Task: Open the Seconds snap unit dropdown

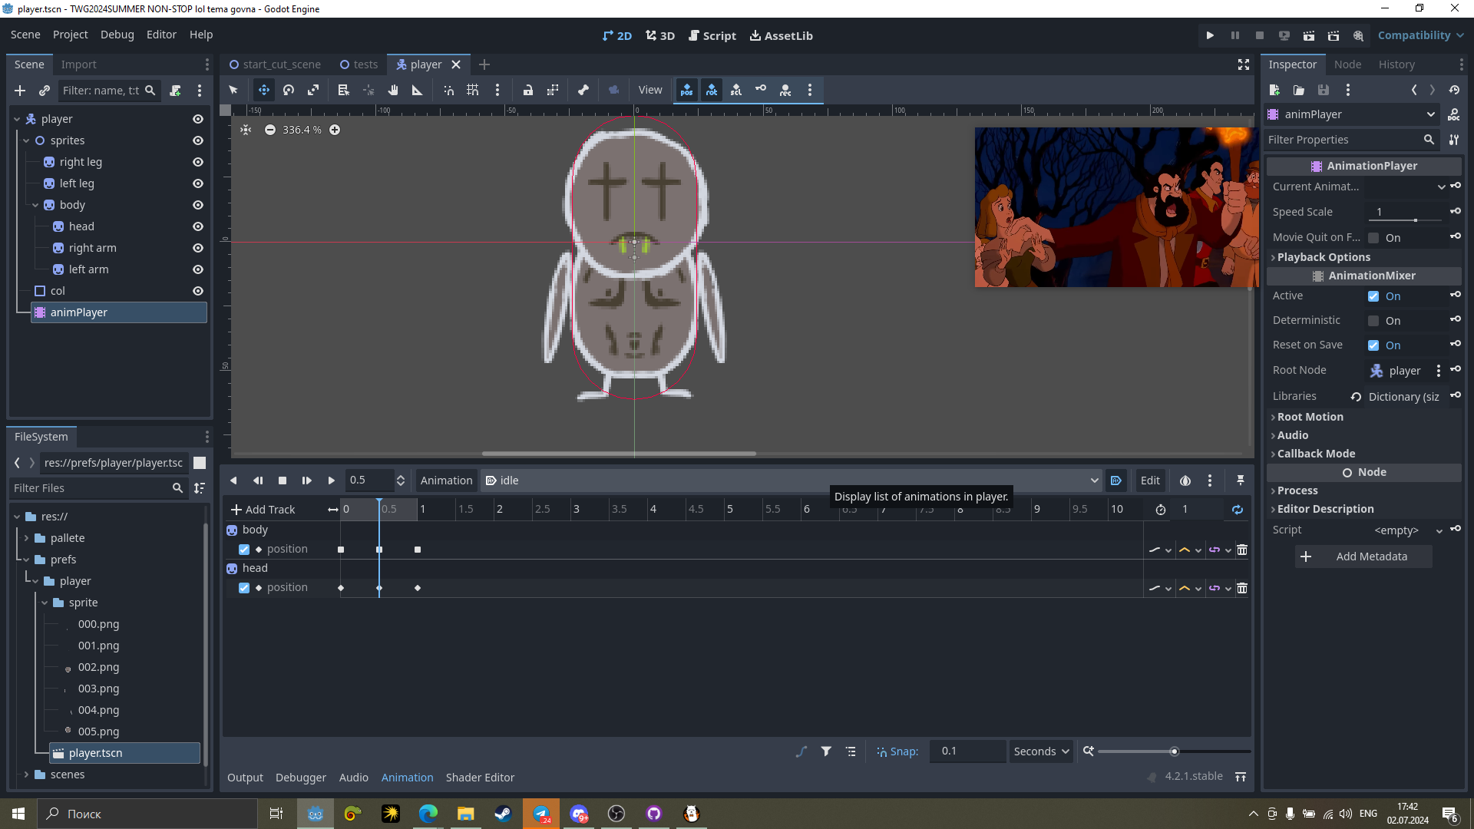Action: coord(1041,751)
